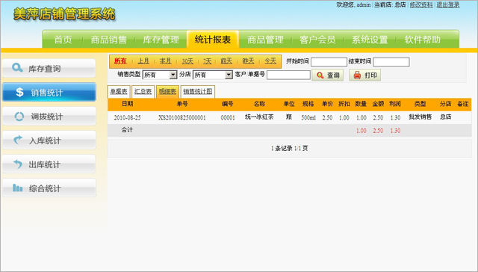The width and height of the screenshot is (478, 272).
Task: Click order number XS20100825000001
Action: 182,117
